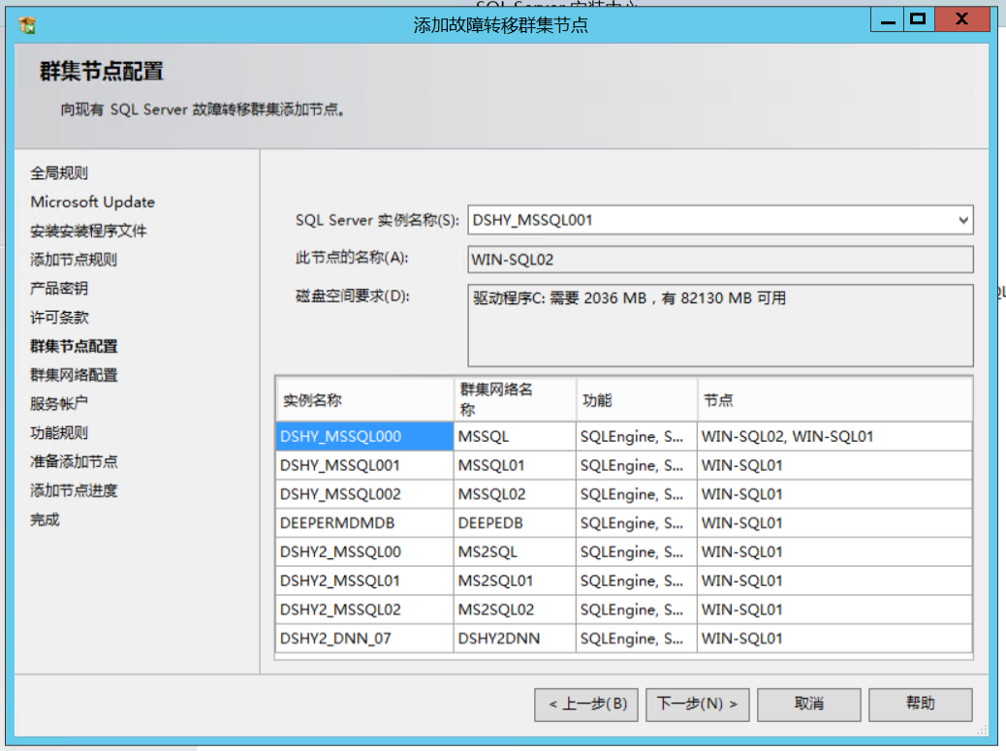The image size is (1006, 751).
Task: Open the SQL Server instance name dropdown
Action: pos(963,220)
